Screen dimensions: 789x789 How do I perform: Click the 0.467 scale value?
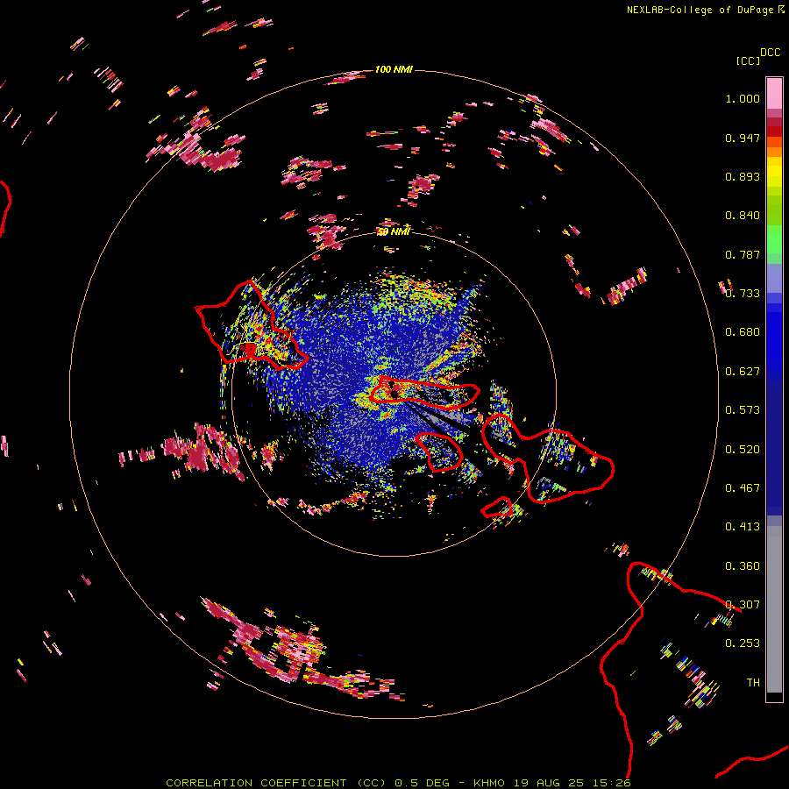tap(743, 488)
